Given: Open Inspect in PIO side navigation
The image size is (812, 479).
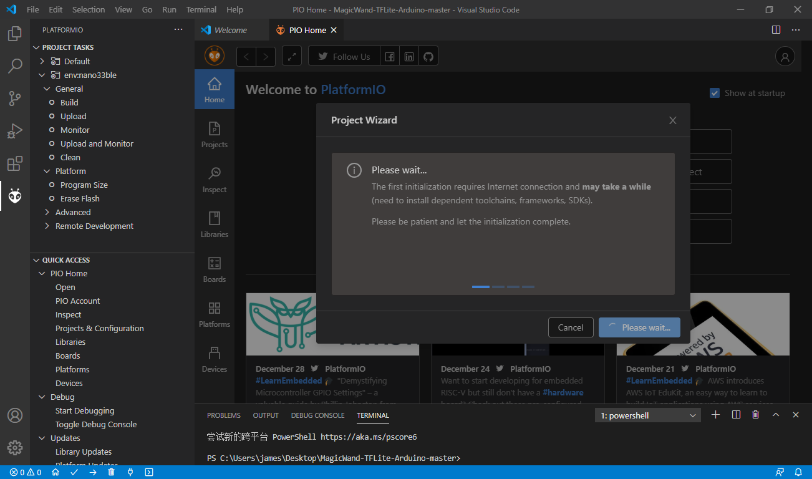Looking at the screenshot, I should [215, 180].
